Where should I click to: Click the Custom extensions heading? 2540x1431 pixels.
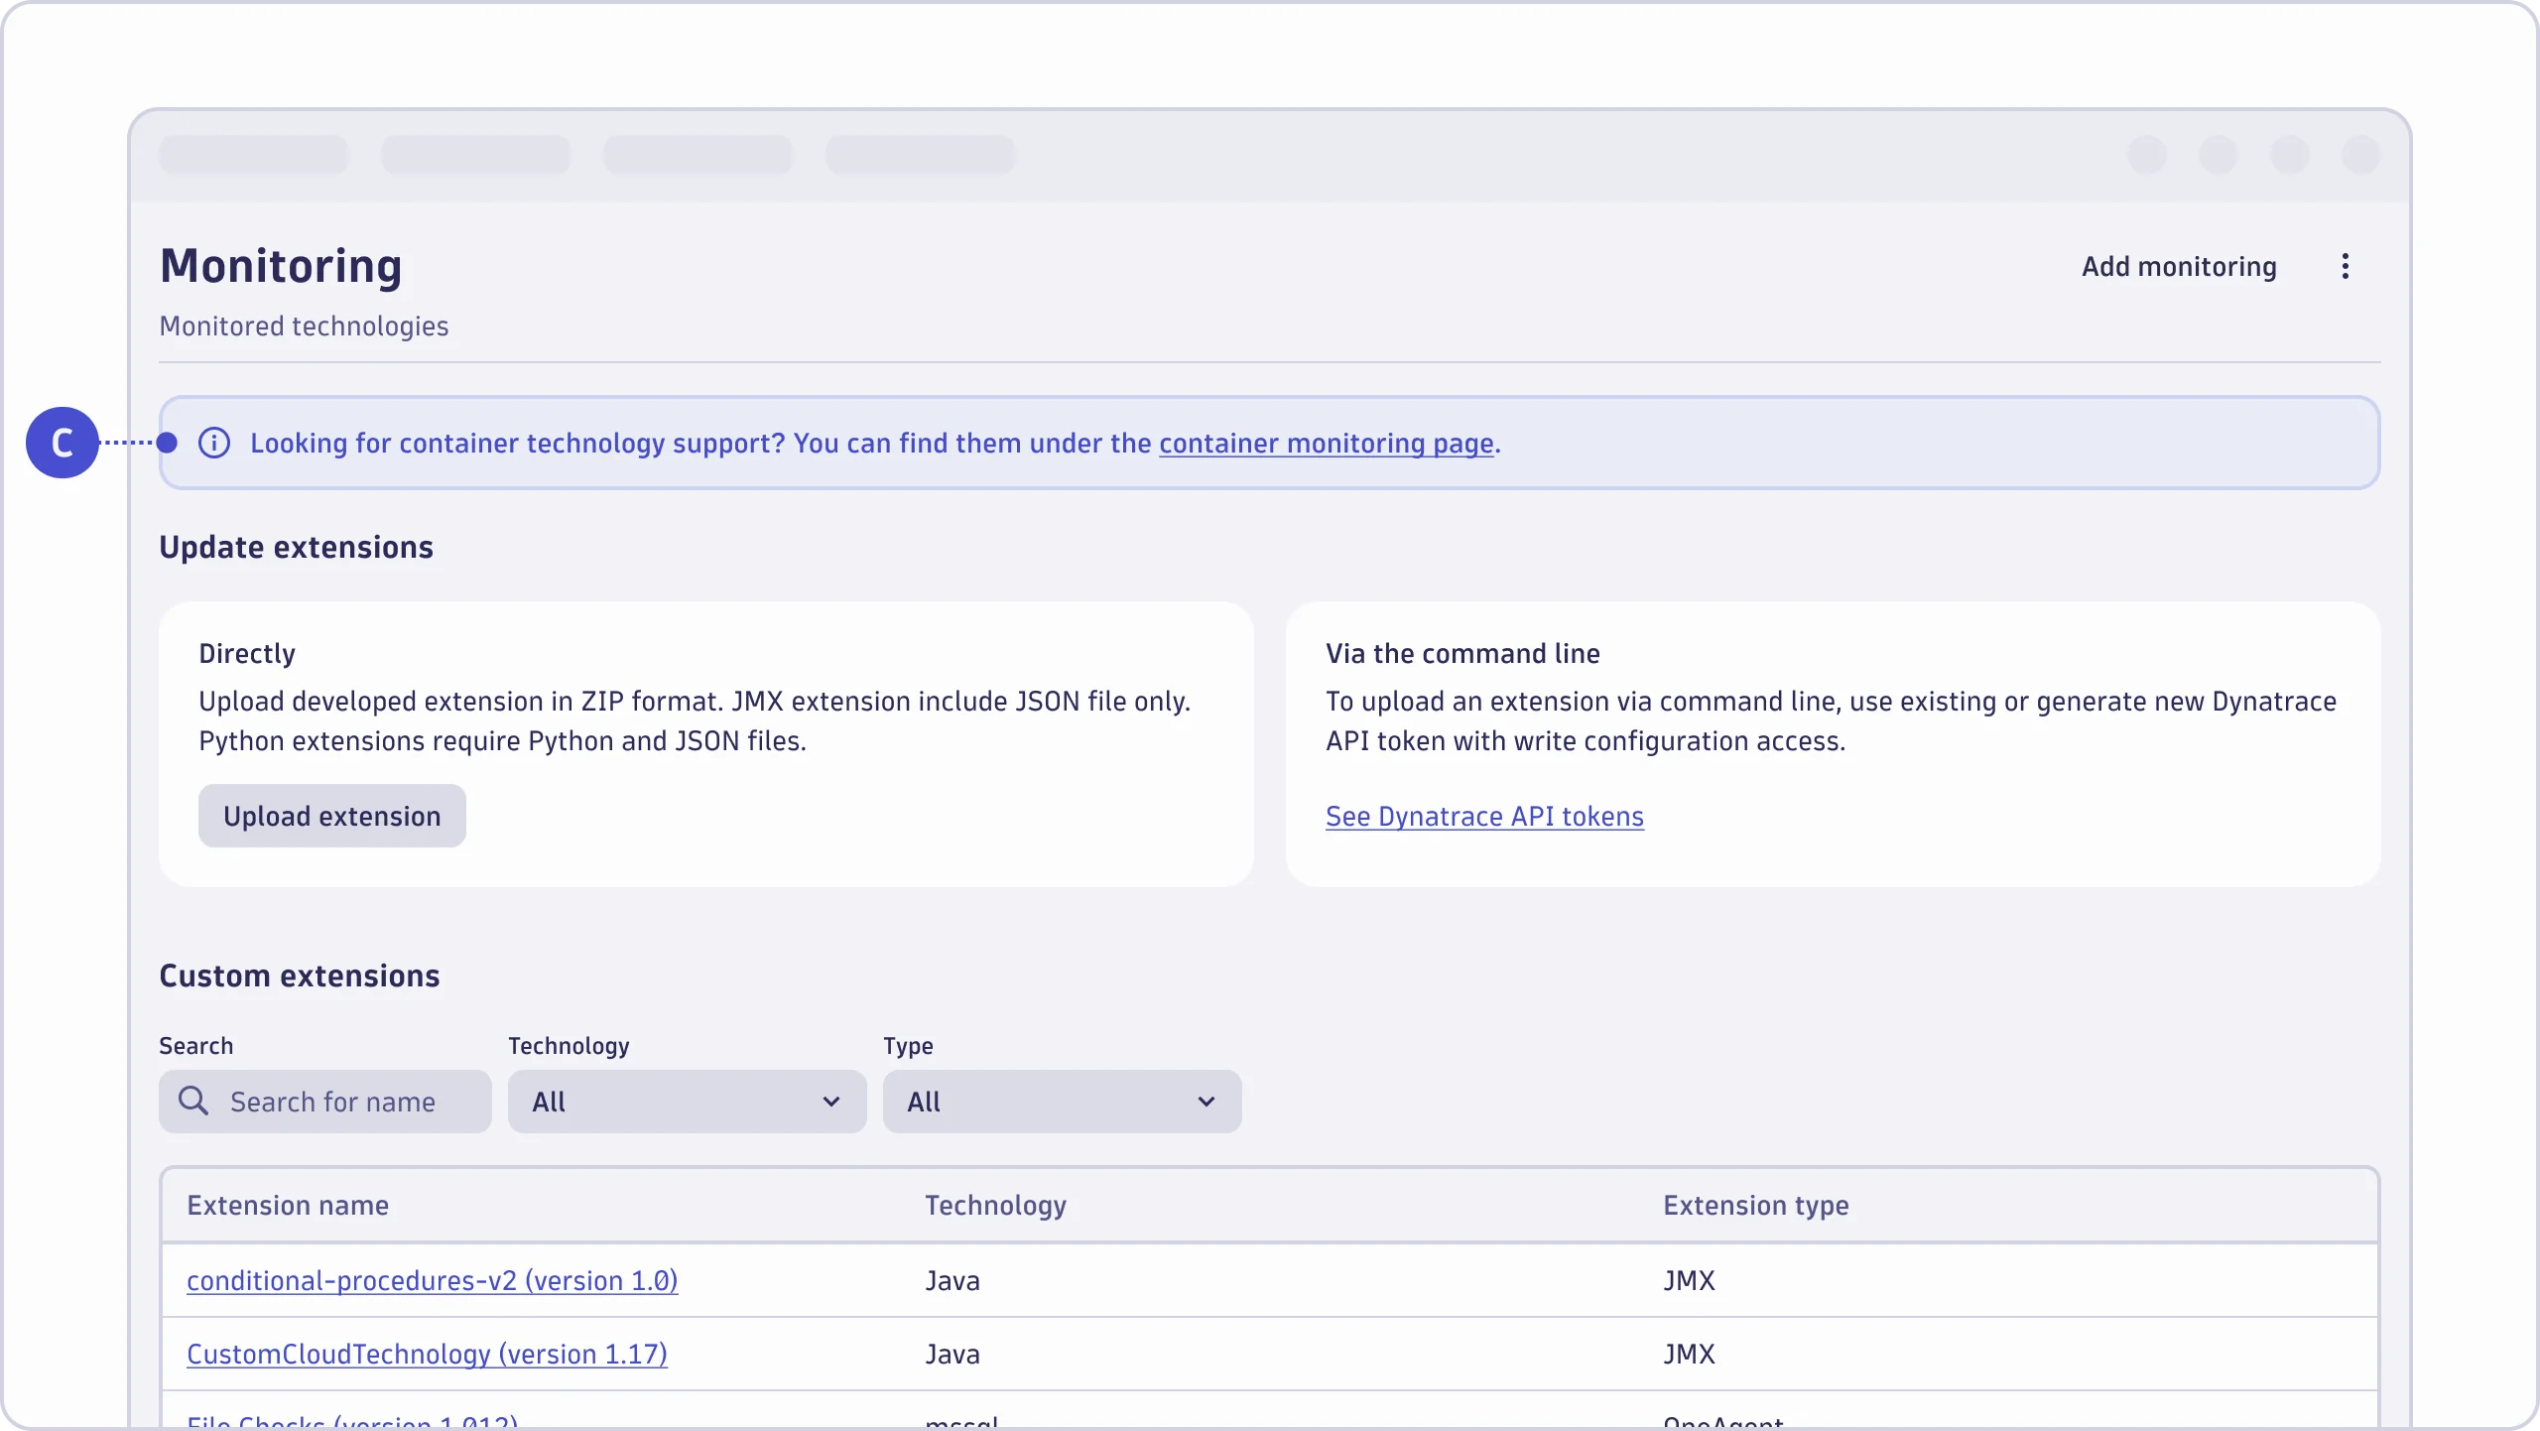click(299, 976)
